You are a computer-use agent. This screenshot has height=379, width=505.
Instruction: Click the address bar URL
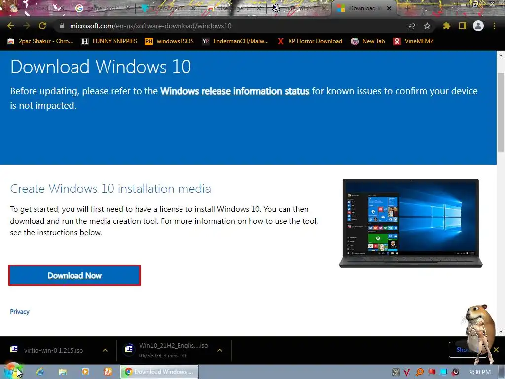(x=151, y=26)
